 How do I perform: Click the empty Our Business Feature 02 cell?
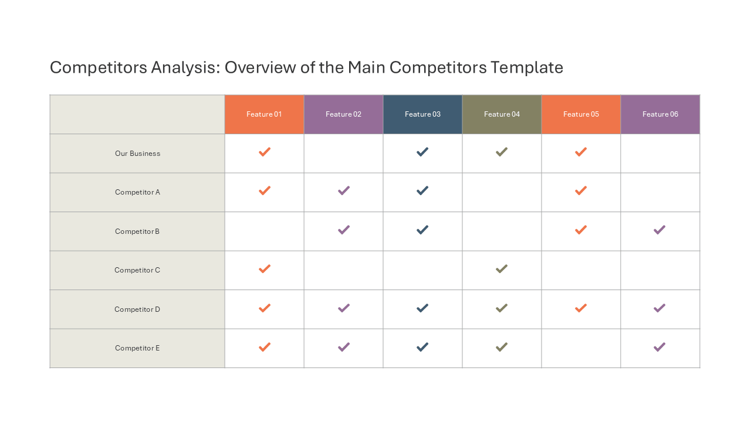343,154
